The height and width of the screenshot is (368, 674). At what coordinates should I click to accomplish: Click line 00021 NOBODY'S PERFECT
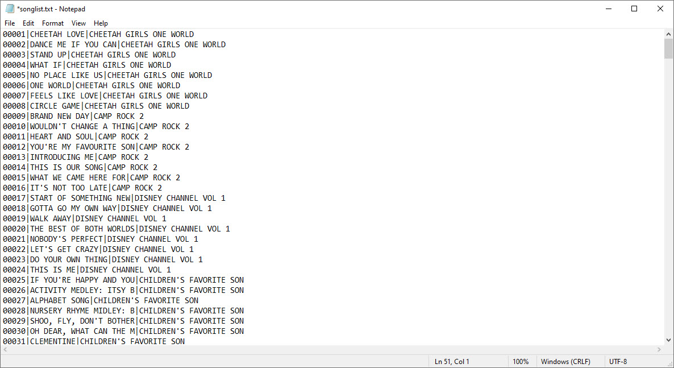[x=101, y=239]
